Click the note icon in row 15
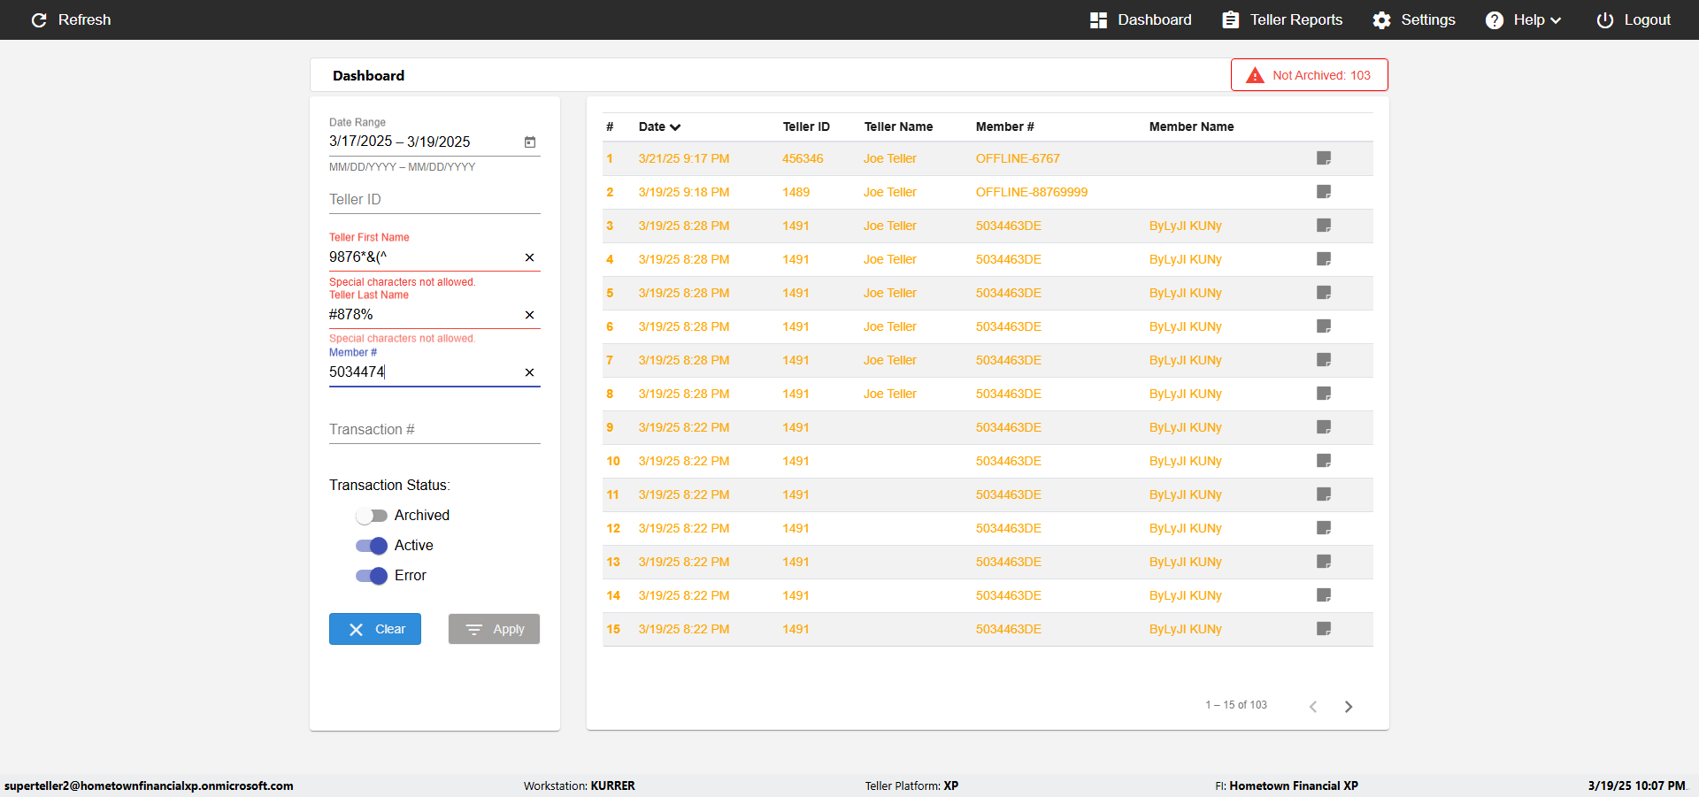This screenshot has width=1699, height=797. click(1324, 629)
